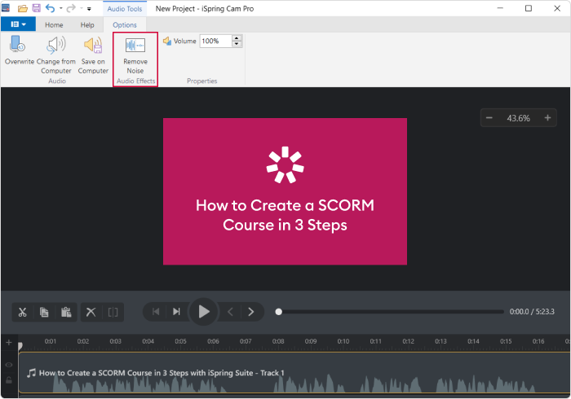The height and width of the screenshot is (399, 571).
Task: Jump to the end of timeline
Action: coord(177,312)
